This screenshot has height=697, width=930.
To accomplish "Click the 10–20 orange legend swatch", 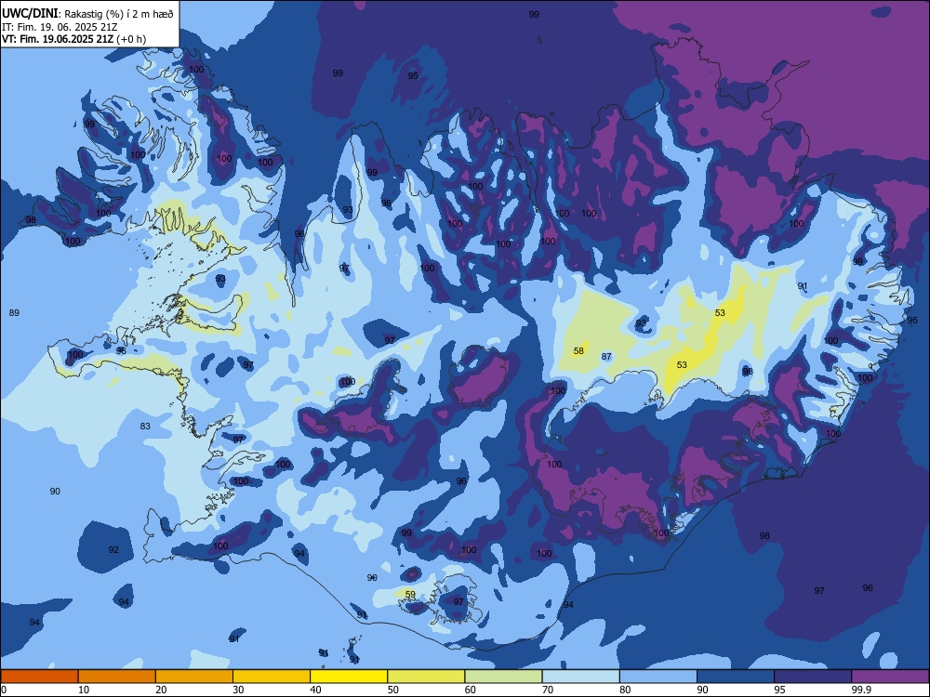I will pos(117,677).
